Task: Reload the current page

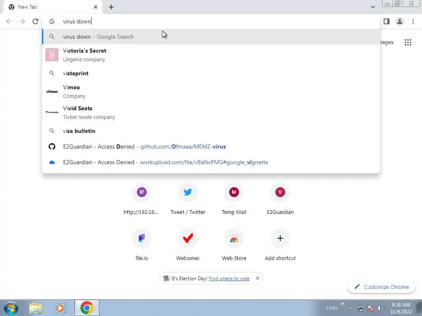Action: (x=35, y=21)
